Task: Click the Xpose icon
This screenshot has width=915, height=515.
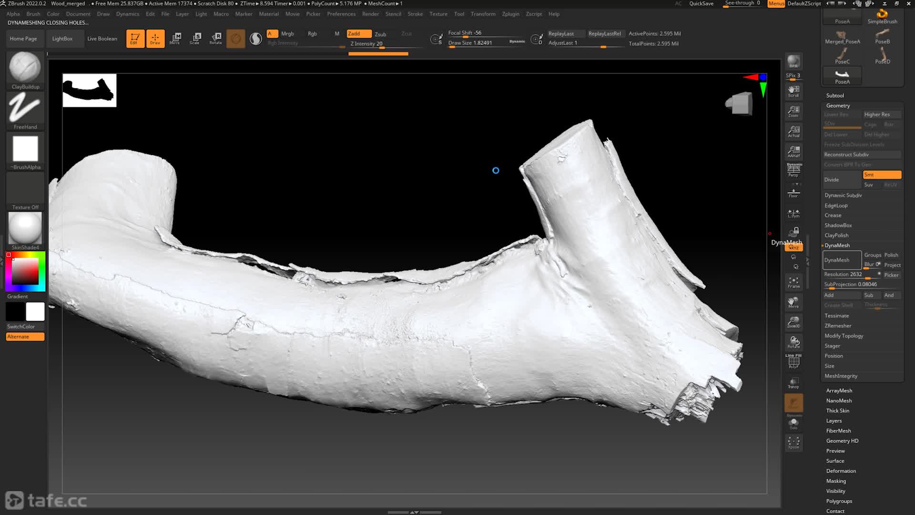Action: (793, 443)
